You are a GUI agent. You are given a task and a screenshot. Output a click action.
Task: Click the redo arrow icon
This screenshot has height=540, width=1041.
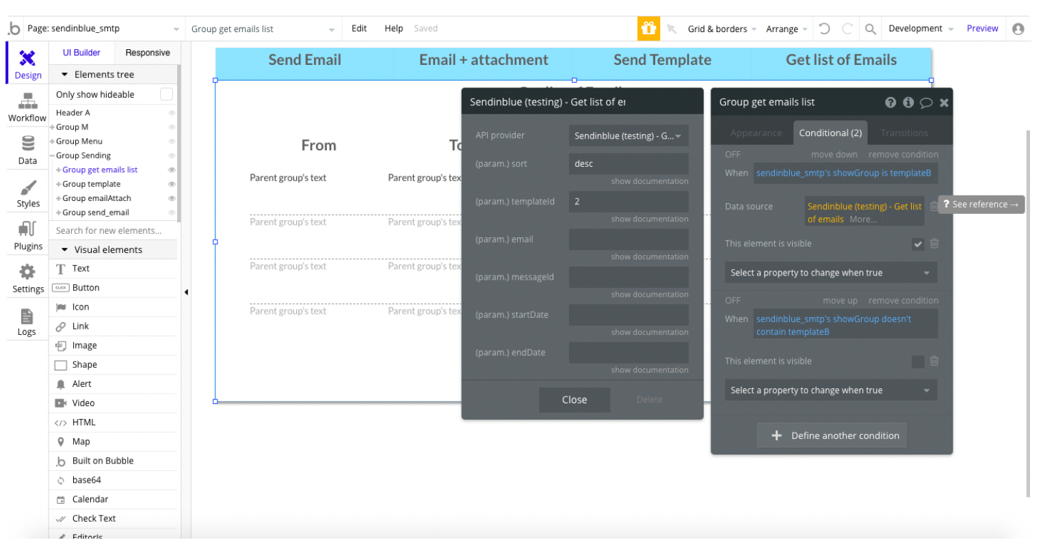coord(847,29)
